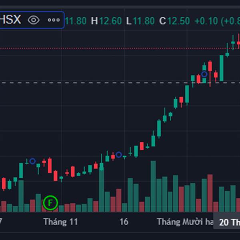This screenshot has height=240, width=240.
Task: Click the green F event marker
Action: (x=50, y=203)
